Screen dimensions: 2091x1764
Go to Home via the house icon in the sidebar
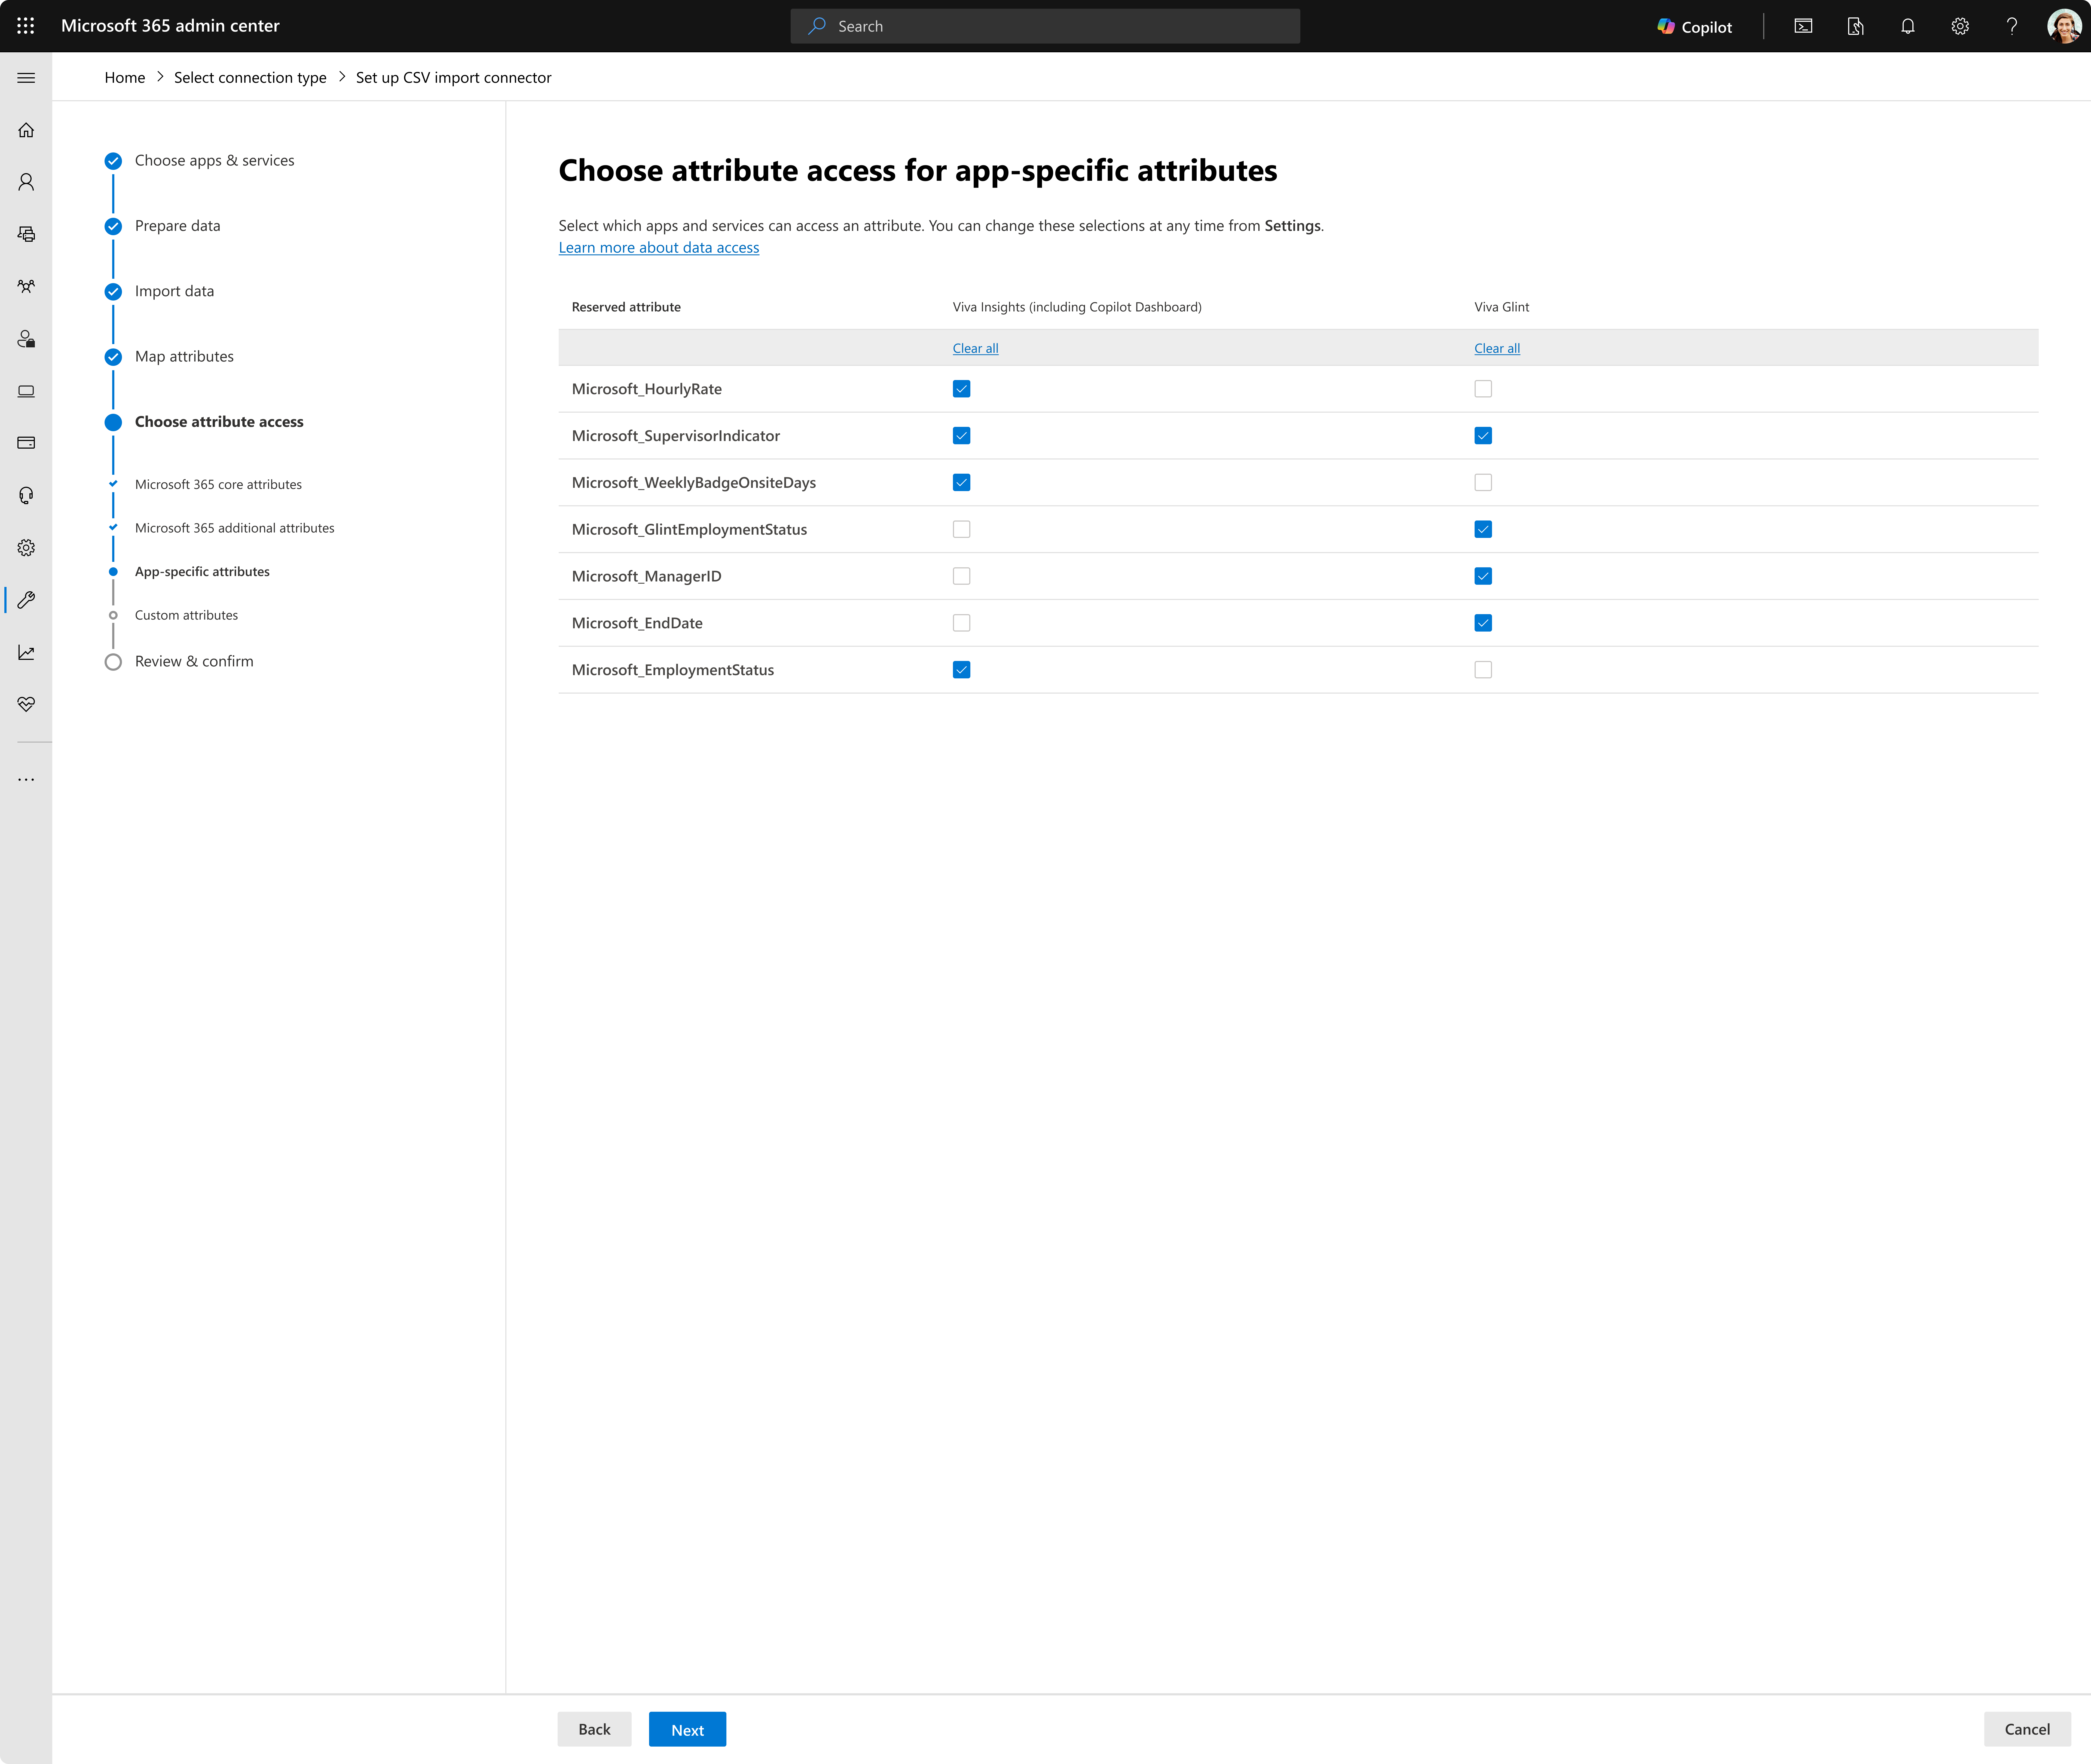click(x=26, y=130)
